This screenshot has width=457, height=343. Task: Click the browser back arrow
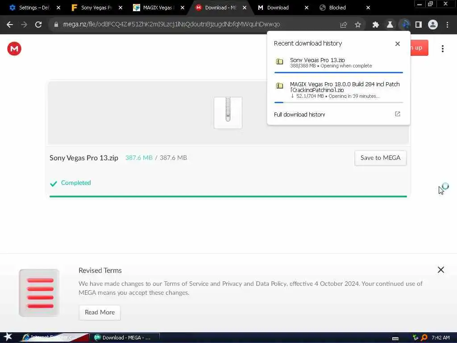pyautogui.click(x=10, y=25)
